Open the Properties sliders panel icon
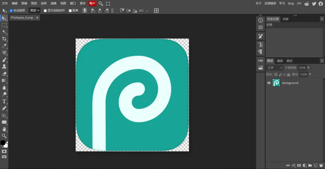The image size is (325, 169). pyautogui.click(x=261, y=27)
